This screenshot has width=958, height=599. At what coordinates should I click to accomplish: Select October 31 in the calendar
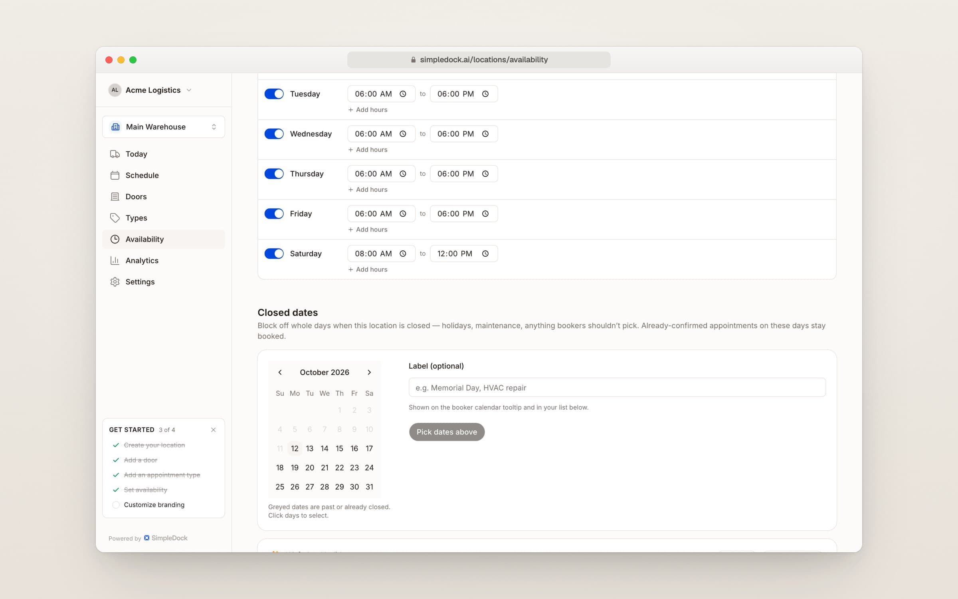click(x=369, y=487)
